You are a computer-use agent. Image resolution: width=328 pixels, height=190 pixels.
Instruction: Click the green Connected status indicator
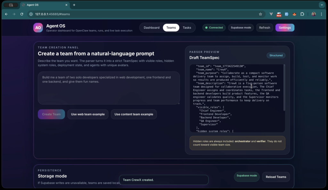(x=214, y=28)
